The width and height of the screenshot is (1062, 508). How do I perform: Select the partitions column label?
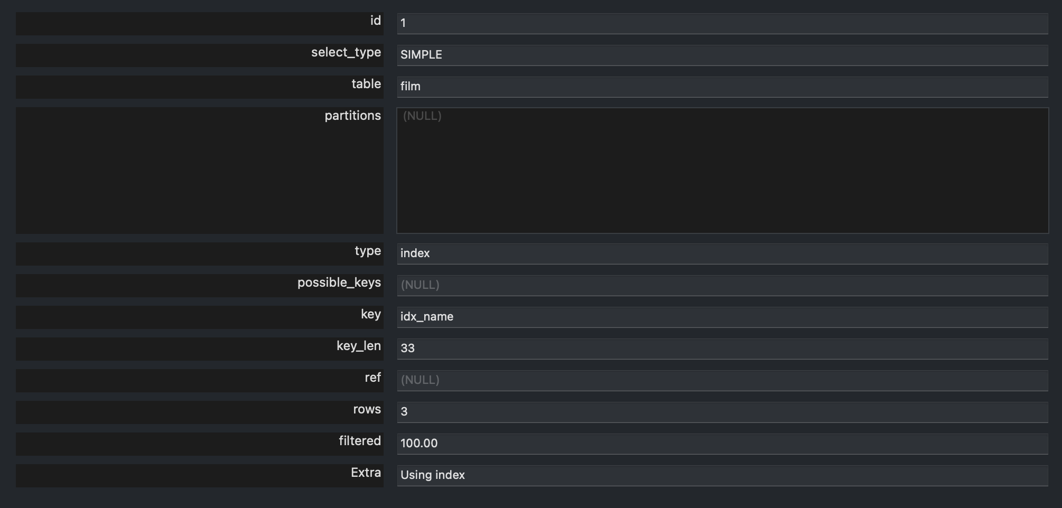[352, 116]
